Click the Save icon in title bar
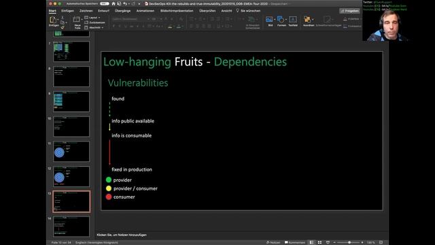 [120, 3]
